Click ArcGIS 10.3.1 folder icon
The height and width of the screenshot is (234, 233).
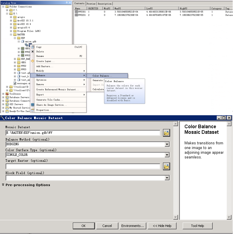[15, 20]
